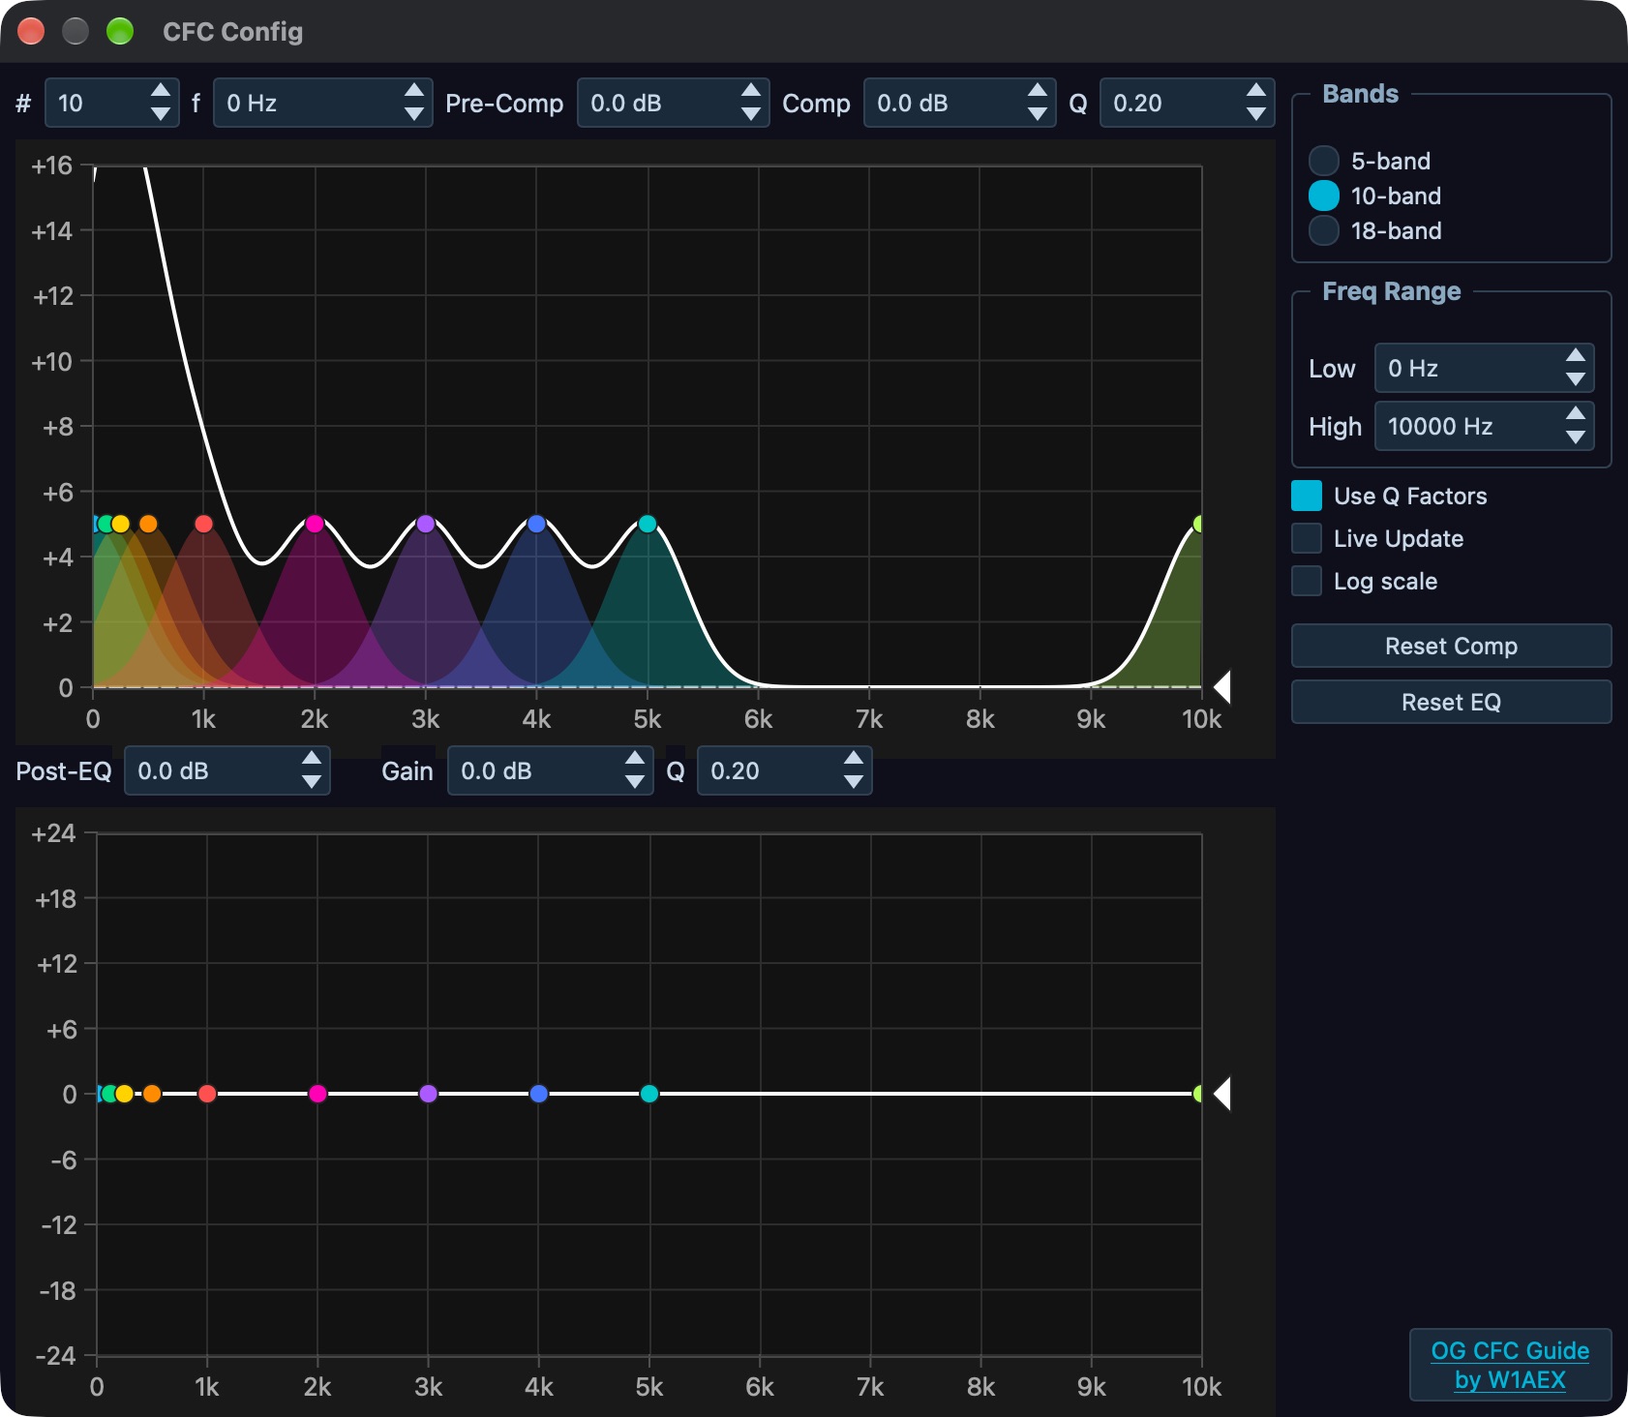Open the OG CFC Guide by W1AEX link

1510,1365
